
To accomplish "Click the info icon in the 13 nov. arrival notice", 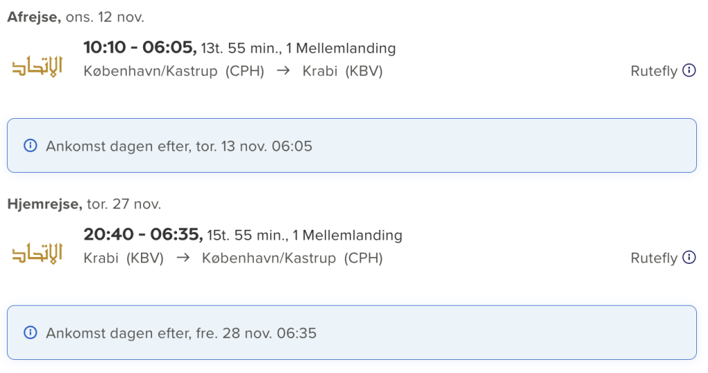I will (x=30, y=146).
